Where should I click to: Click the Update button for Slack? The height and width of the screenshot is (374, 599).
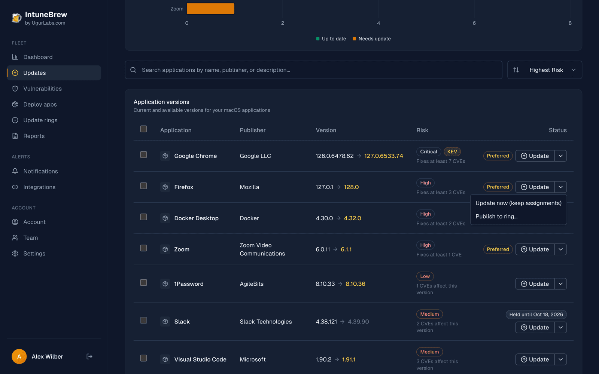(535, 328)
